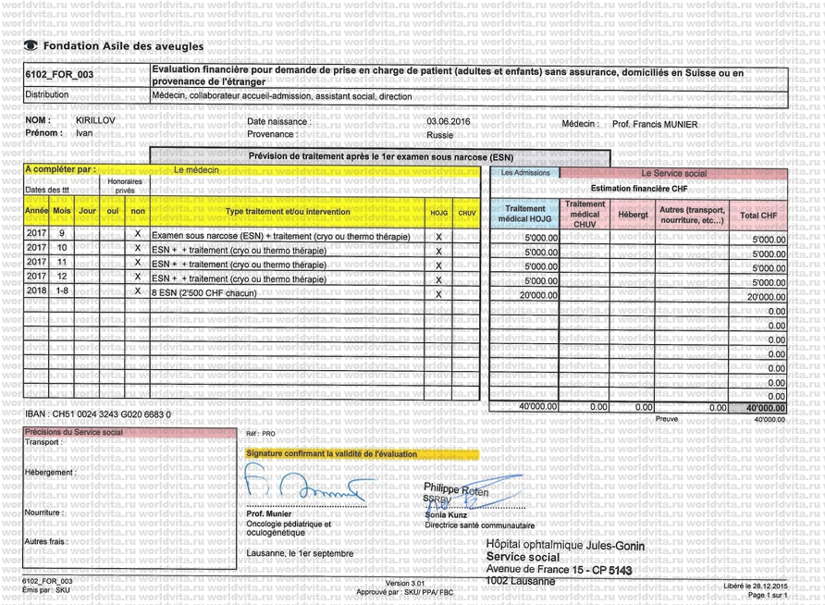Click the eye logo beside Fondation Asile des aveugles
Screen dimensions: 825x605
tap(31, 45)
